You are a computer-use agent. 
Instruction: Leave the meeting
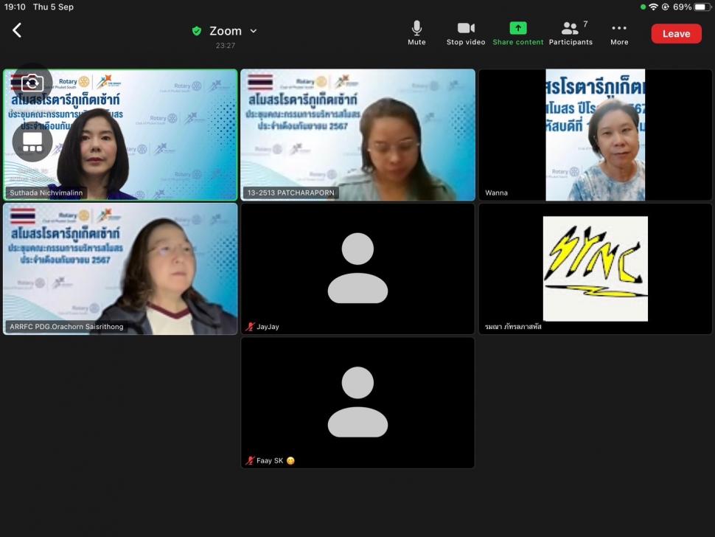pyautogui.click(x=676, y=34)
